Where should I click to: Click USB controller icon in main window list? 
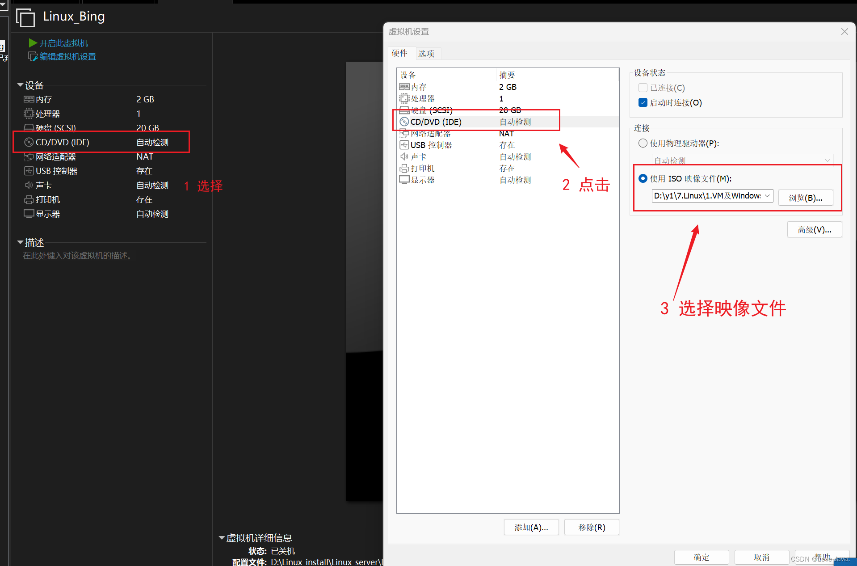tap(29, 171)
